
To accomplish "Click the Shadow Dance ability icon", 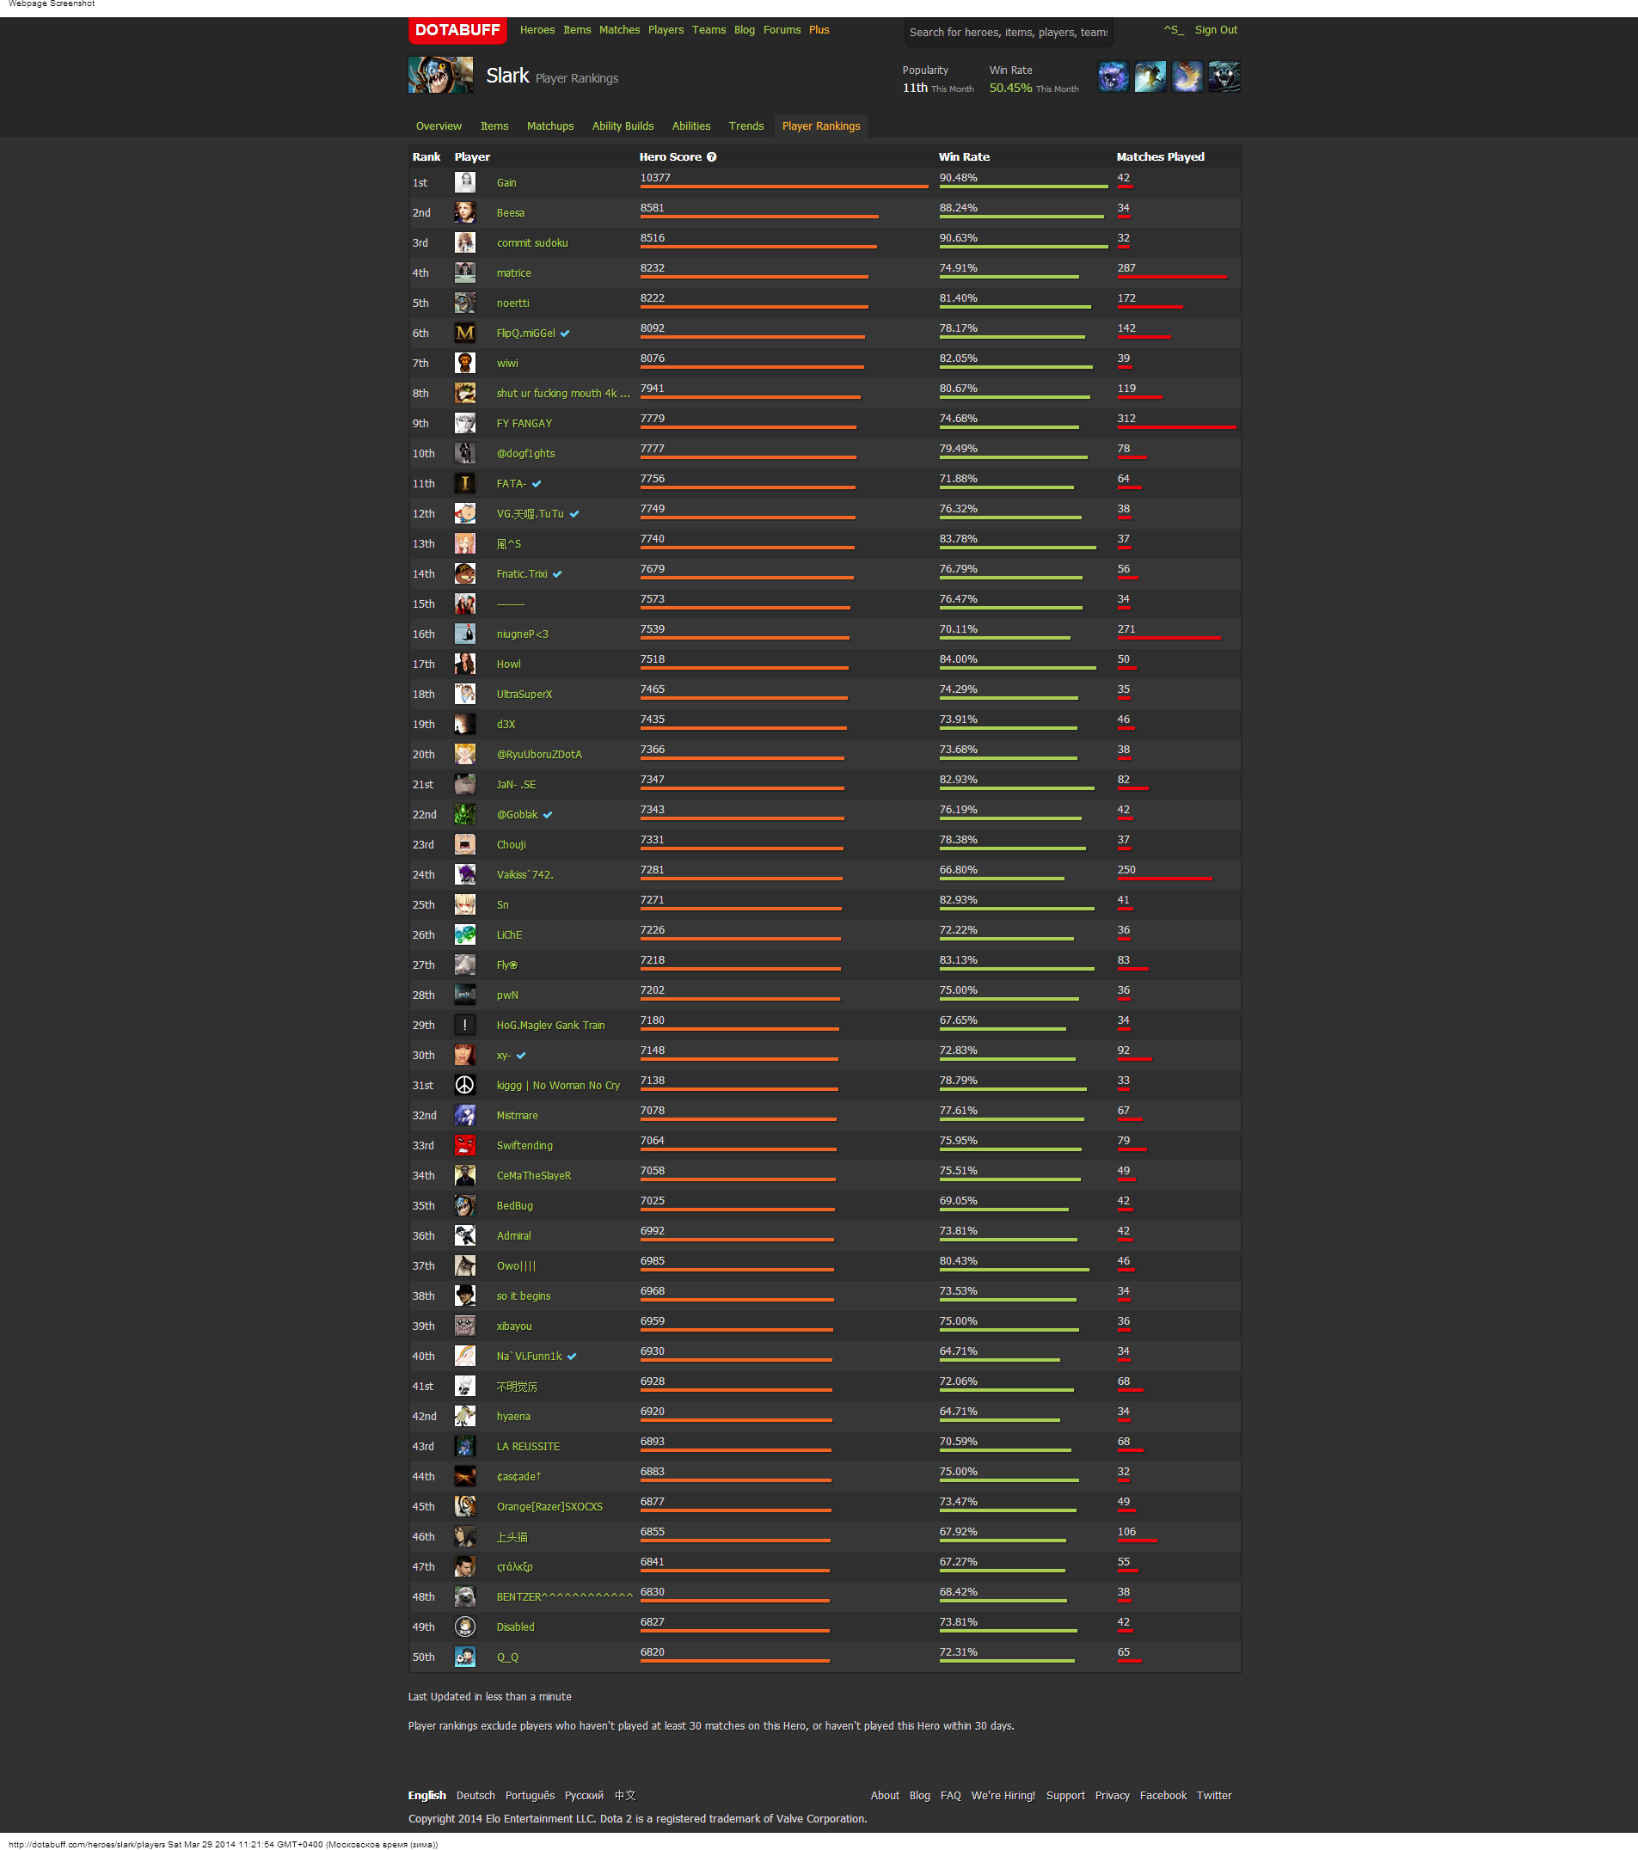I will [x=1224, y=77].
